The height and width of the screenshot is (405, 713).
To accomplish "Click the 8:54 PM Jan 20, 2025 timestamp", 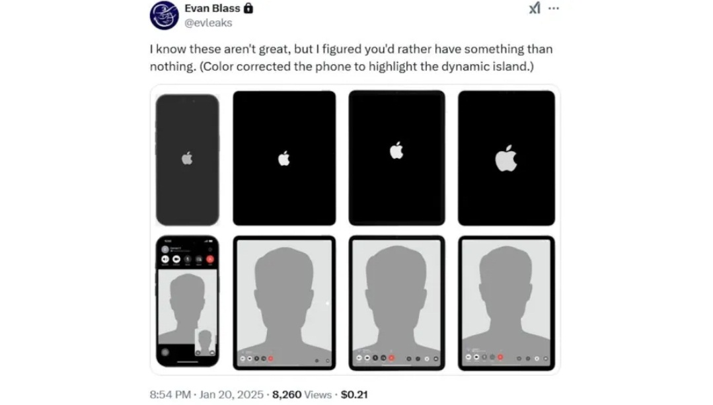I will (x=206, y=394).
